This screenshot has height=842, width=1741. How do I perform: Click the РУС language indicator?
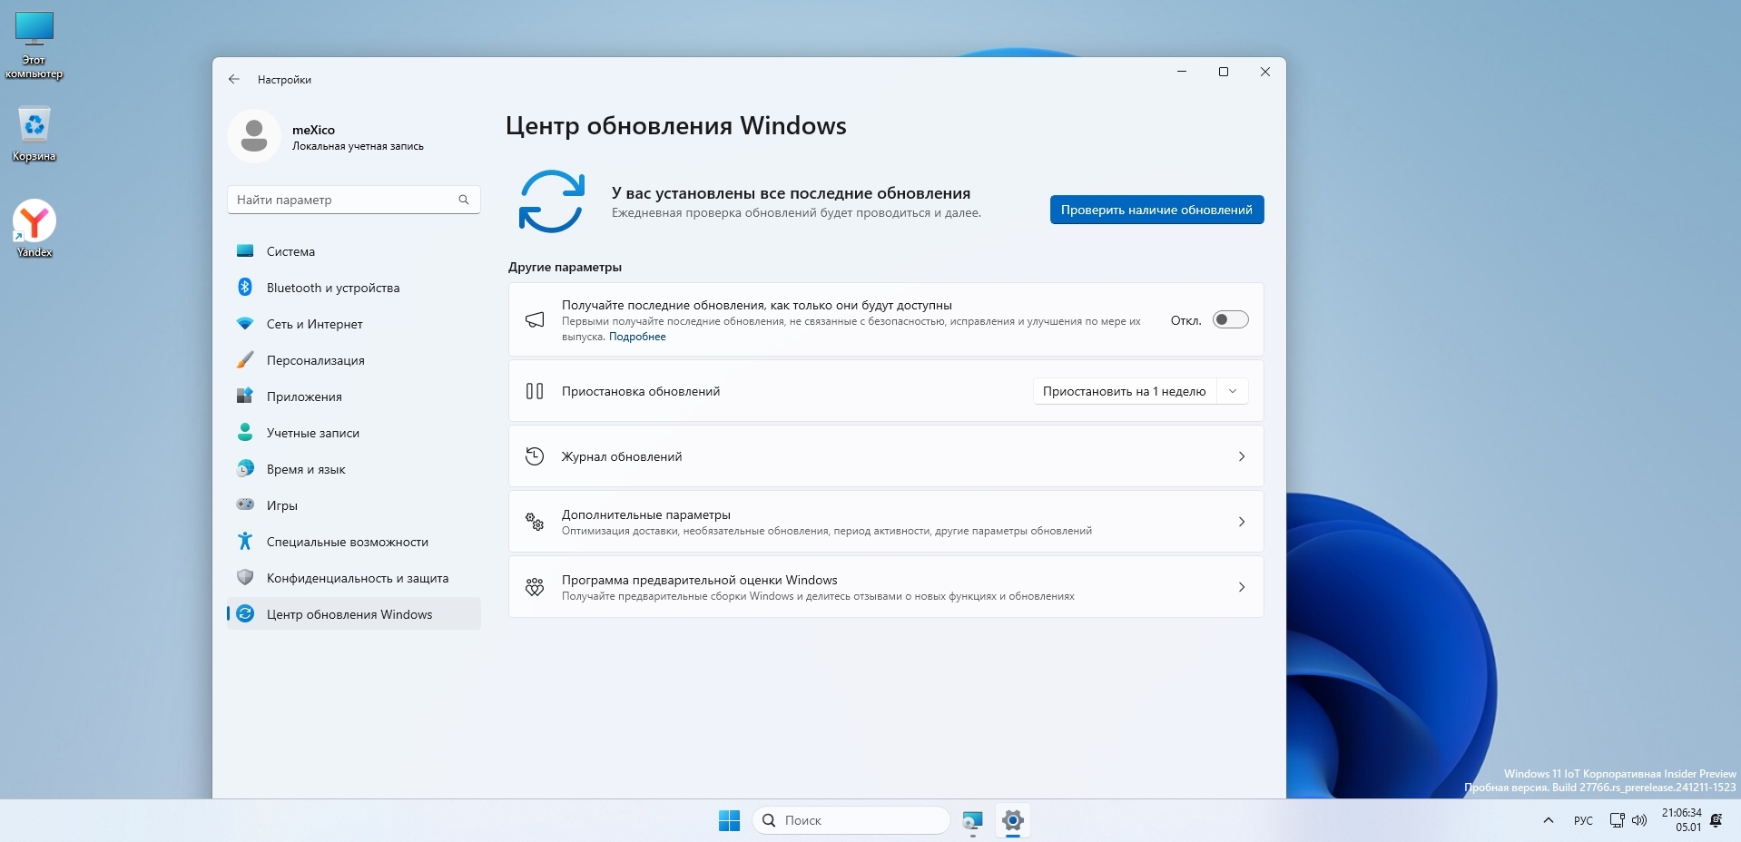click(x=1583, y=820)
